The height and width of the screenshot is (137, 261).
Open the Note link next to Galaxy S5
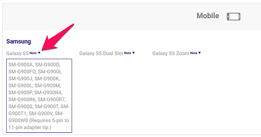tap(33, 53)
